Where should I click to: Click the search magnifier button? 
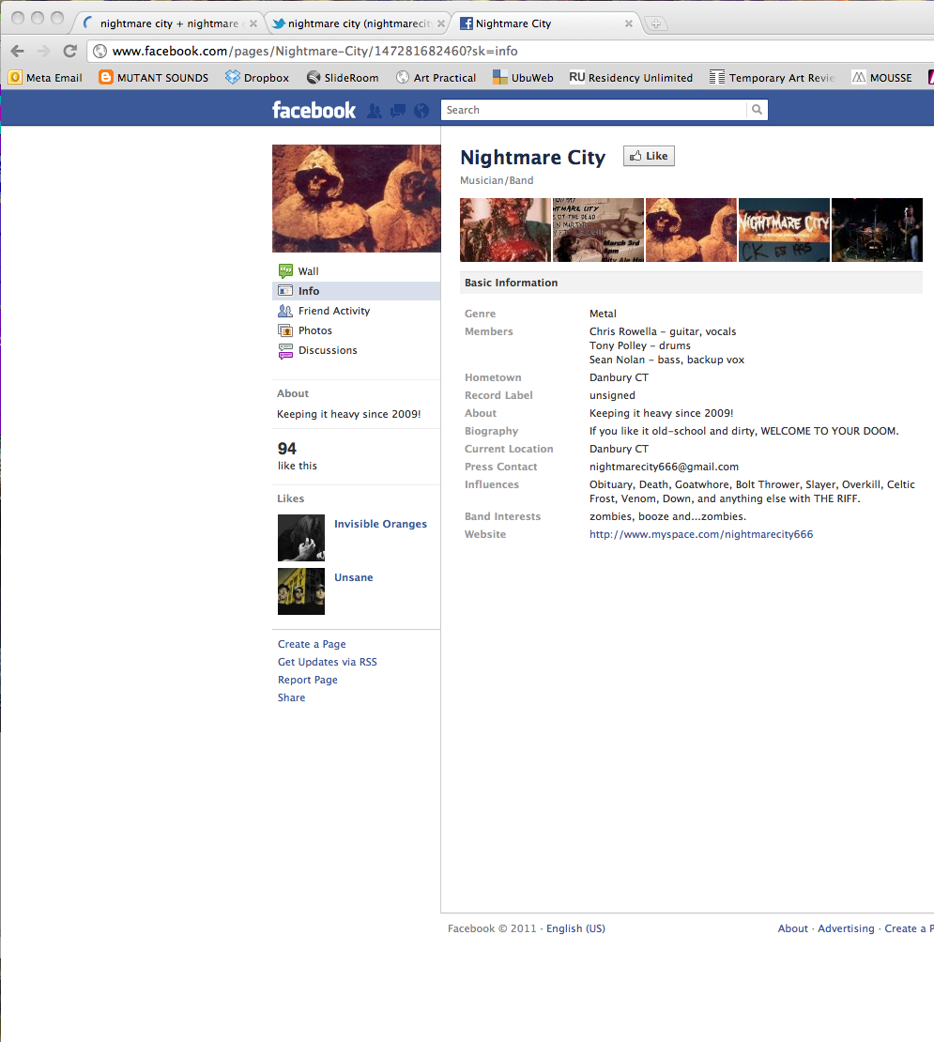757,110
